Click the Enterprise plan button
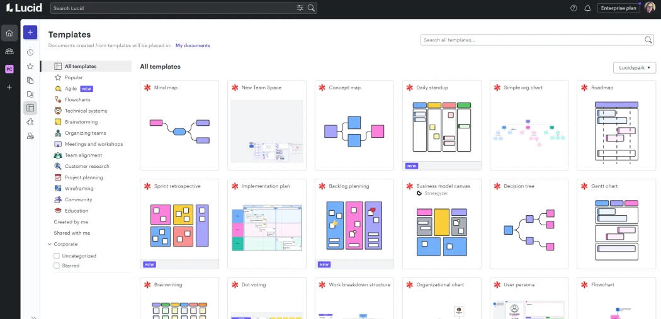 click(618, 8)
